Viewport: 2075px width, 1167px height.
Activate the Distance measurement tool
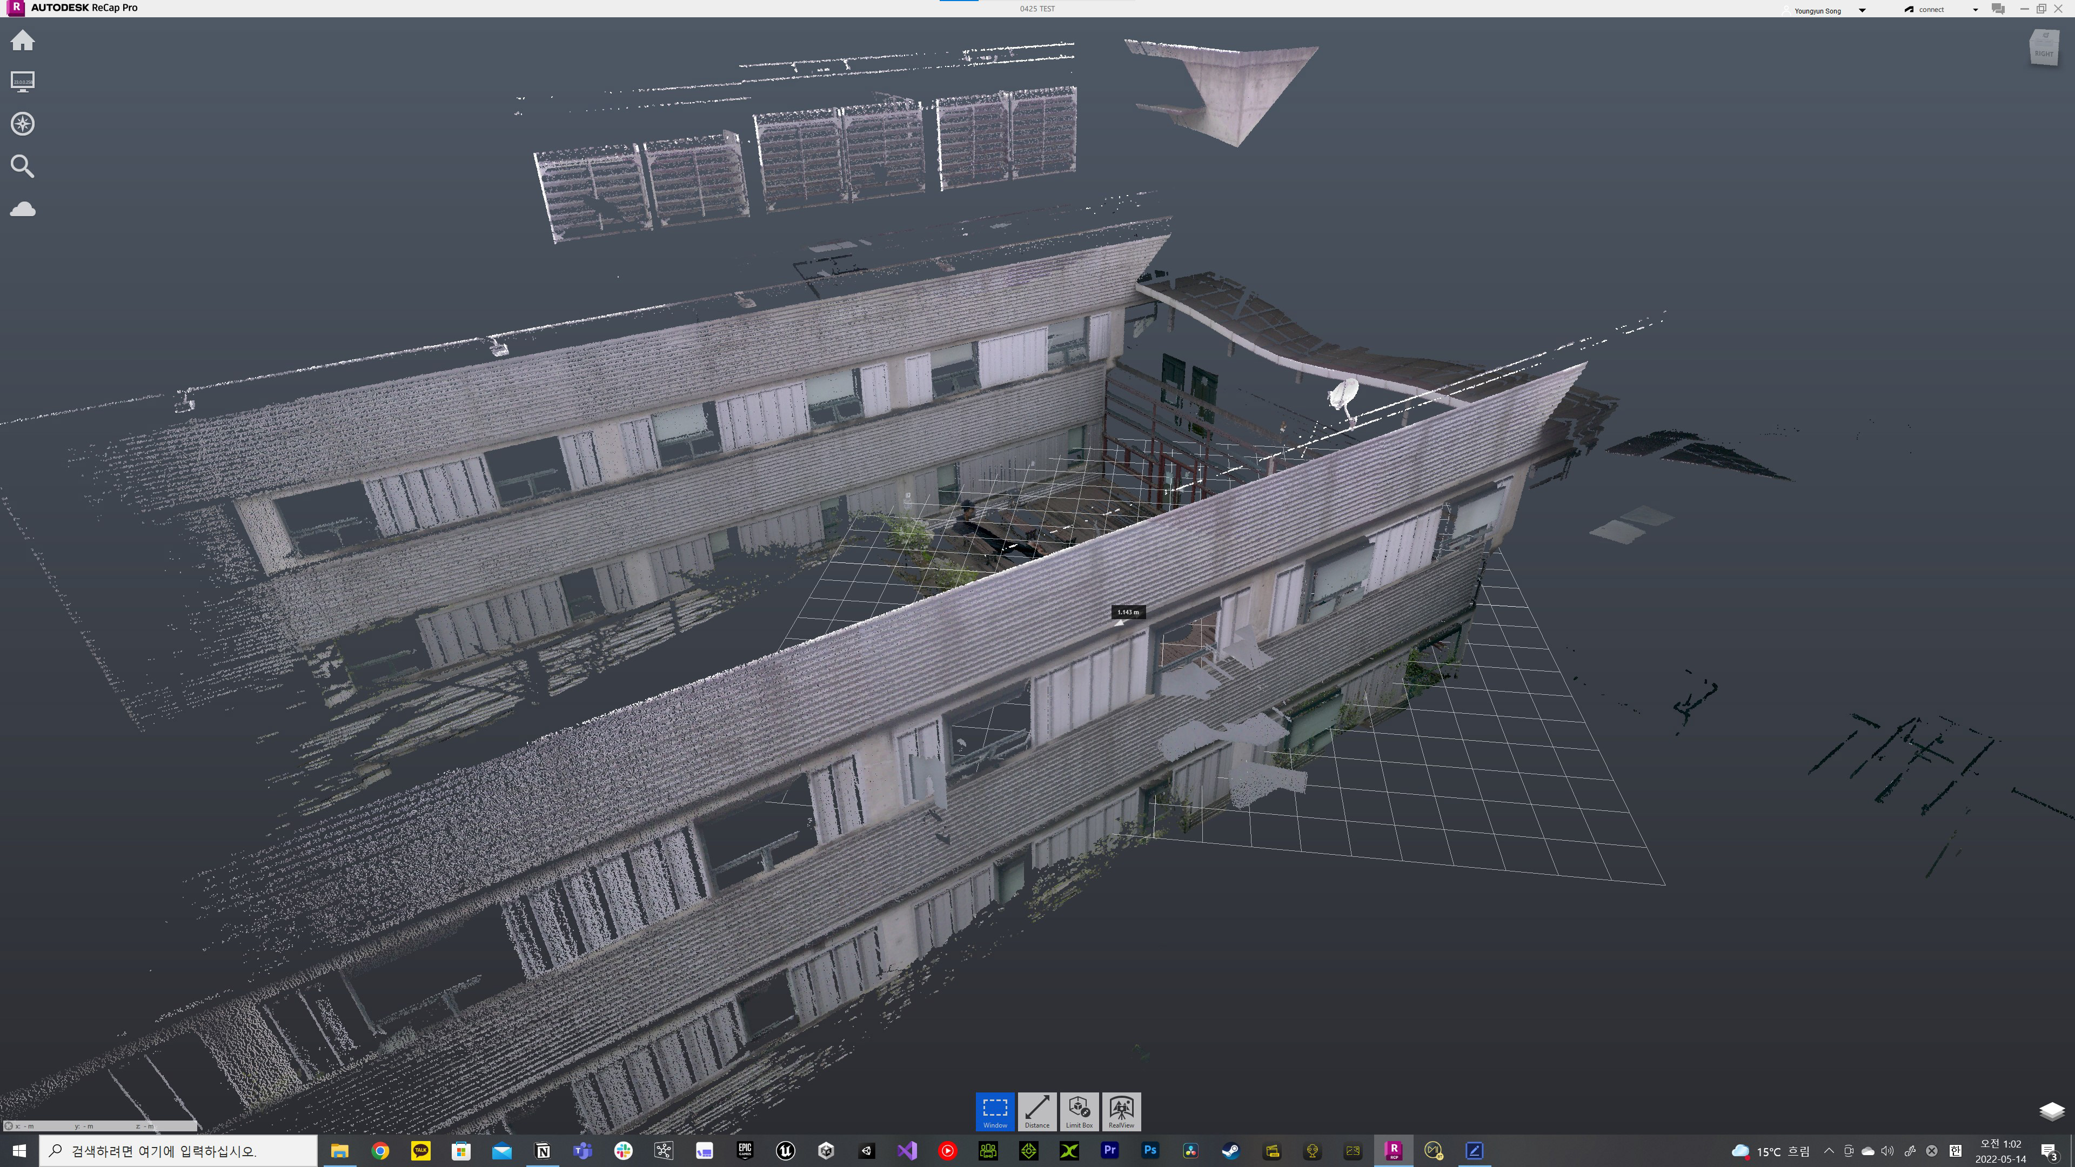pos(1037,1111)
